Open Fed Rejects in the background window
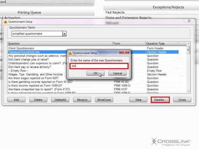The height and width of the screenshot is (149, 199). (x=115, y=12)
